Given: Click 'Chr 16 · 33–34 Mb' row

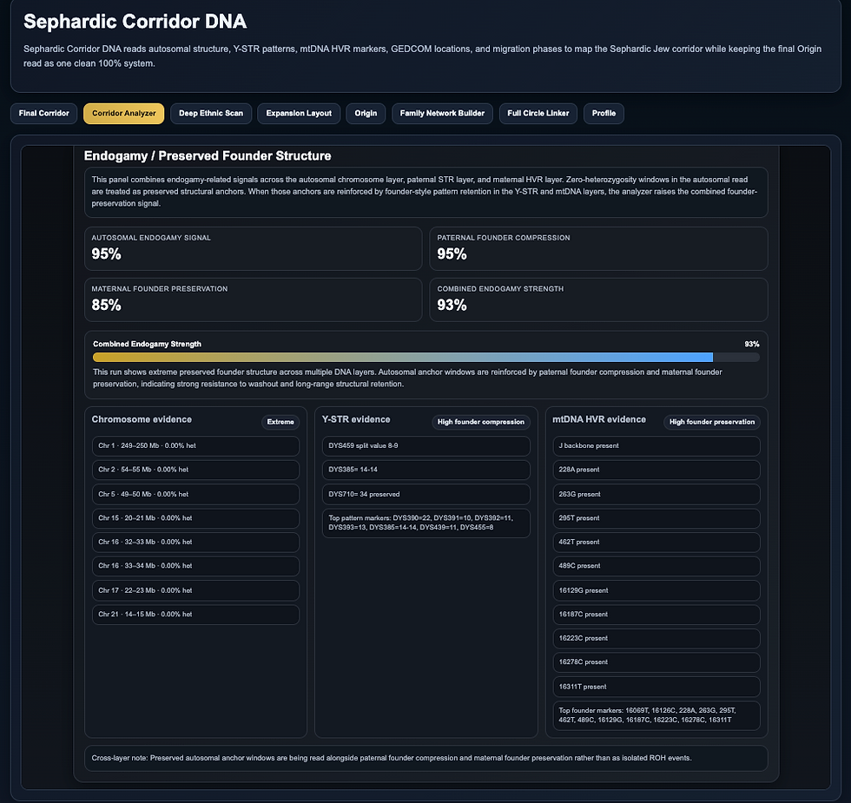Looking at the screenshot, I should [x=195, y=566].
